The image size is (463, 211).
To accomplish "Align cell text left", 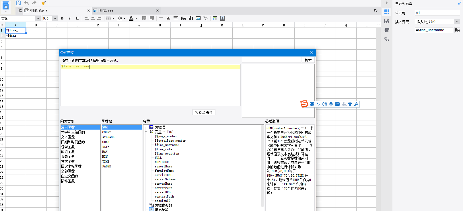I will (86, 18).
